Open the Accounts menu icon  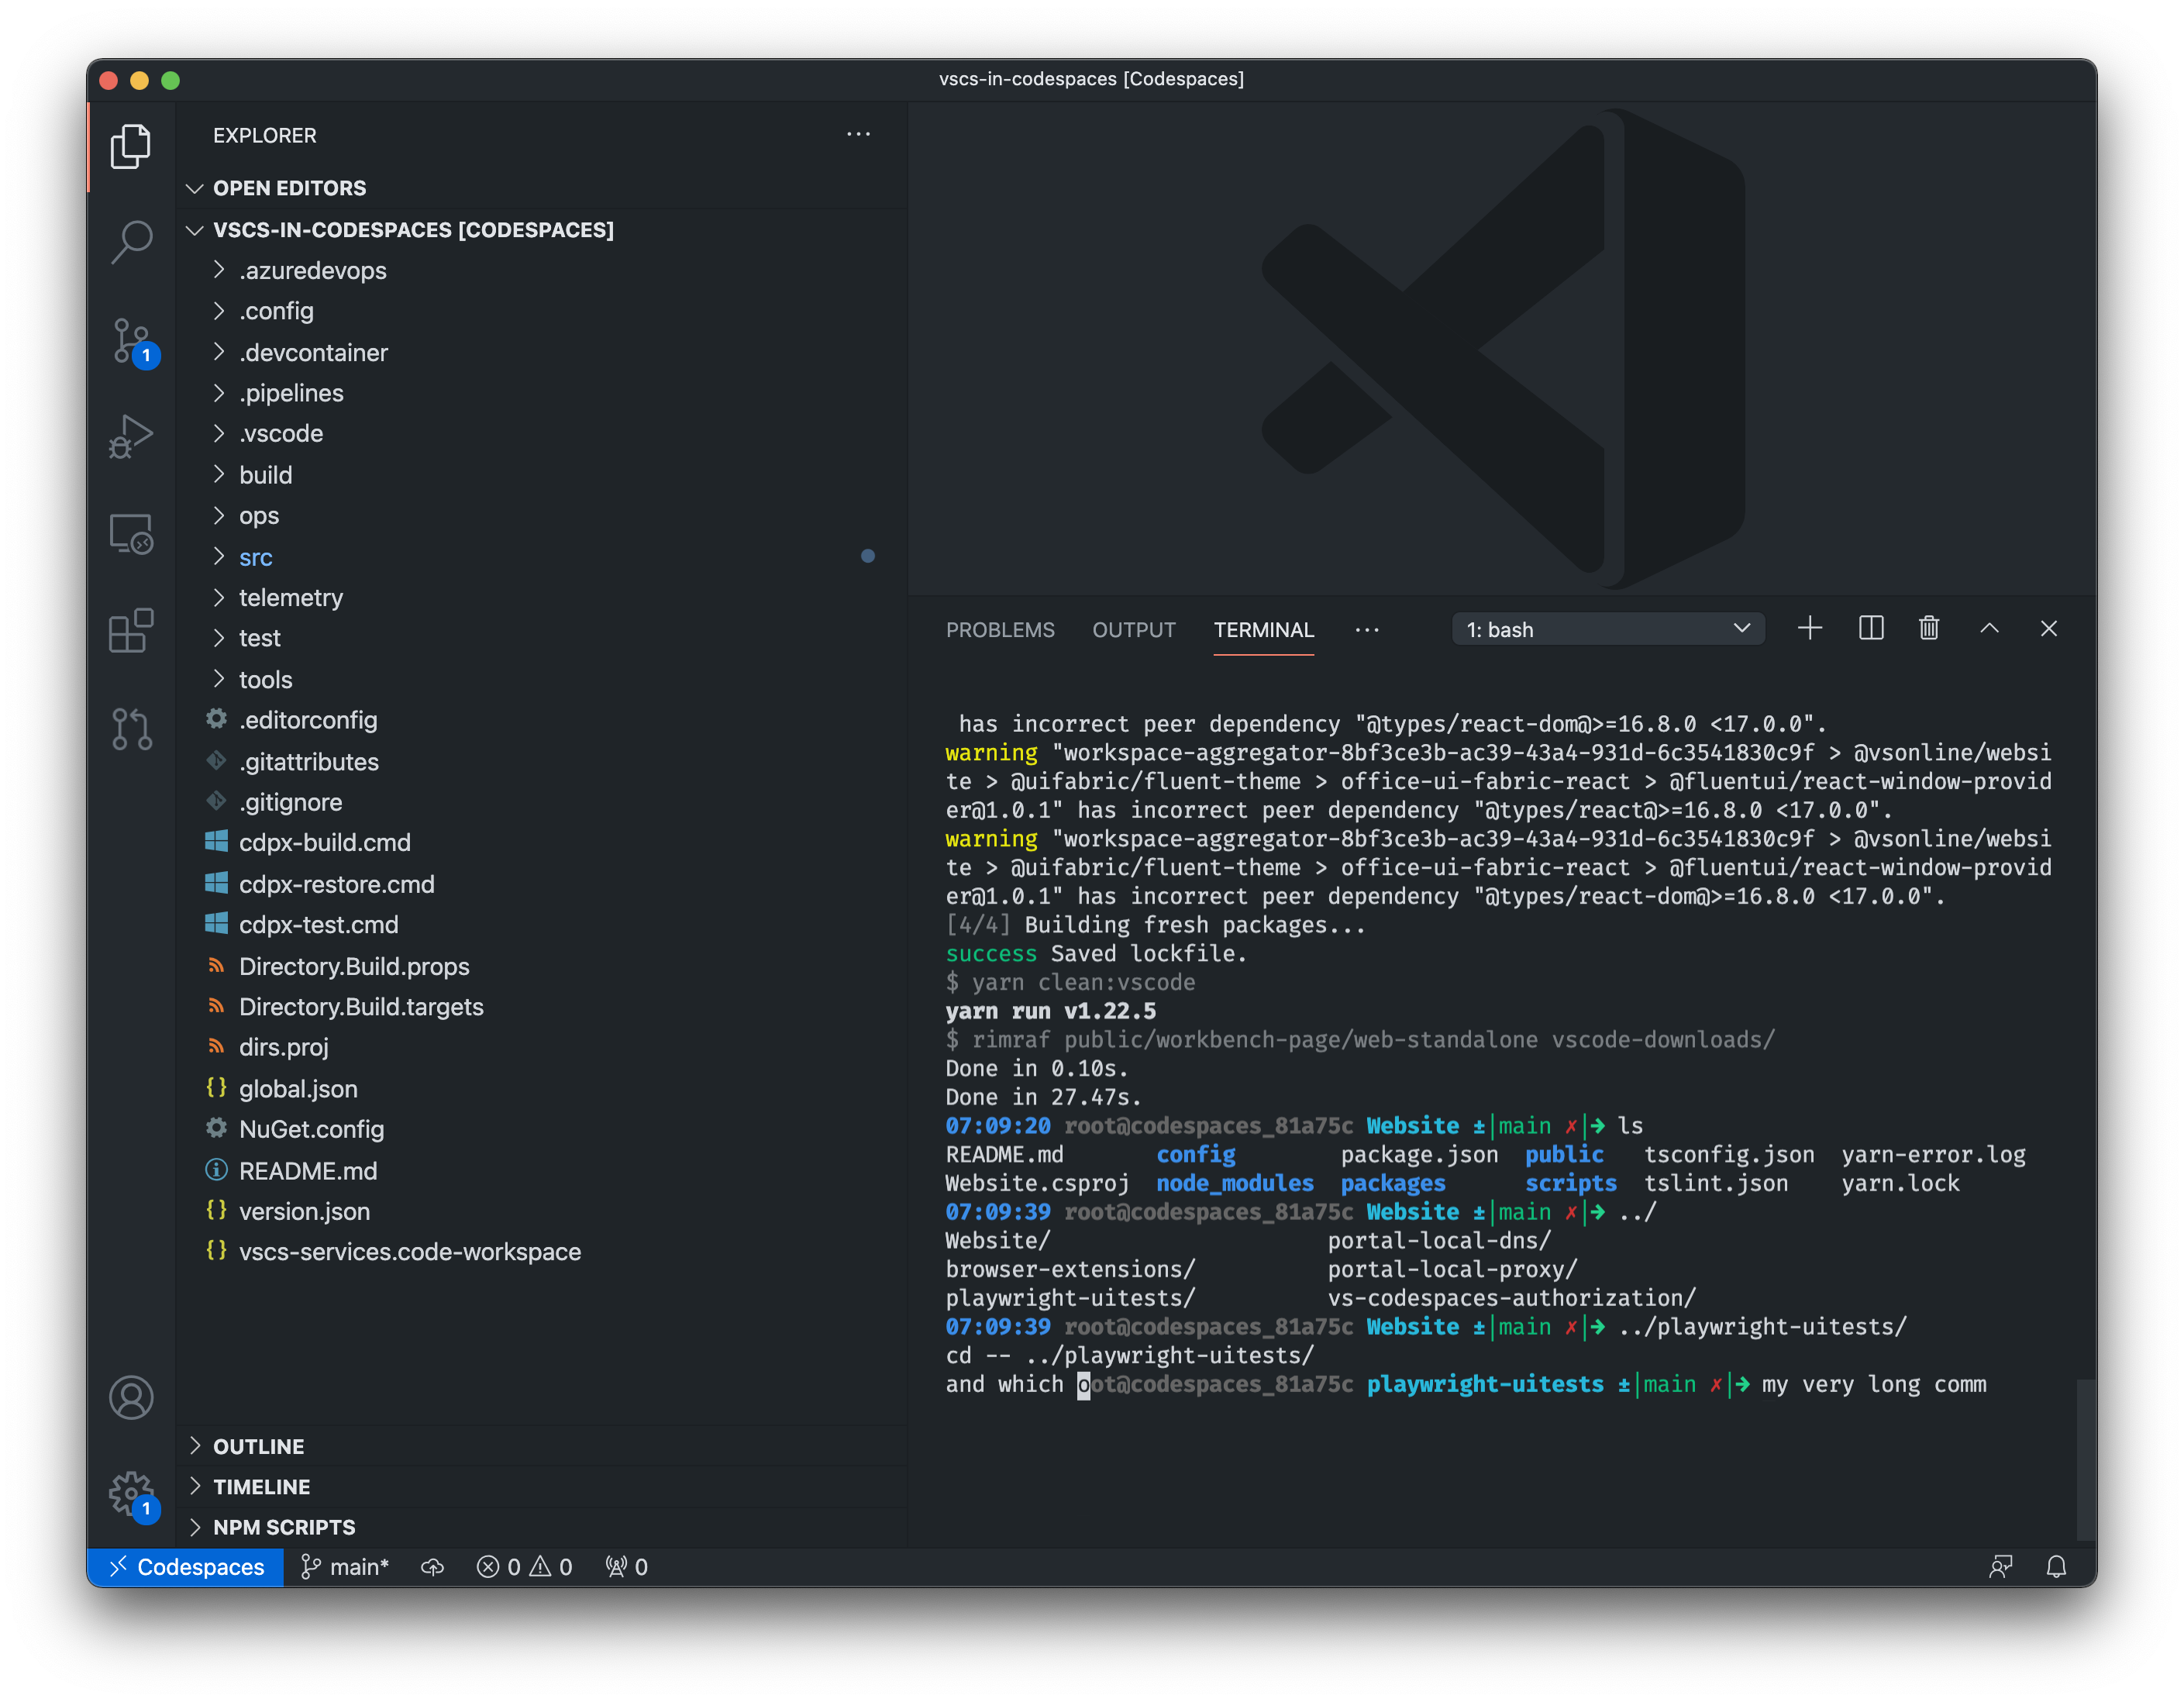click(x=131, y=1397)
